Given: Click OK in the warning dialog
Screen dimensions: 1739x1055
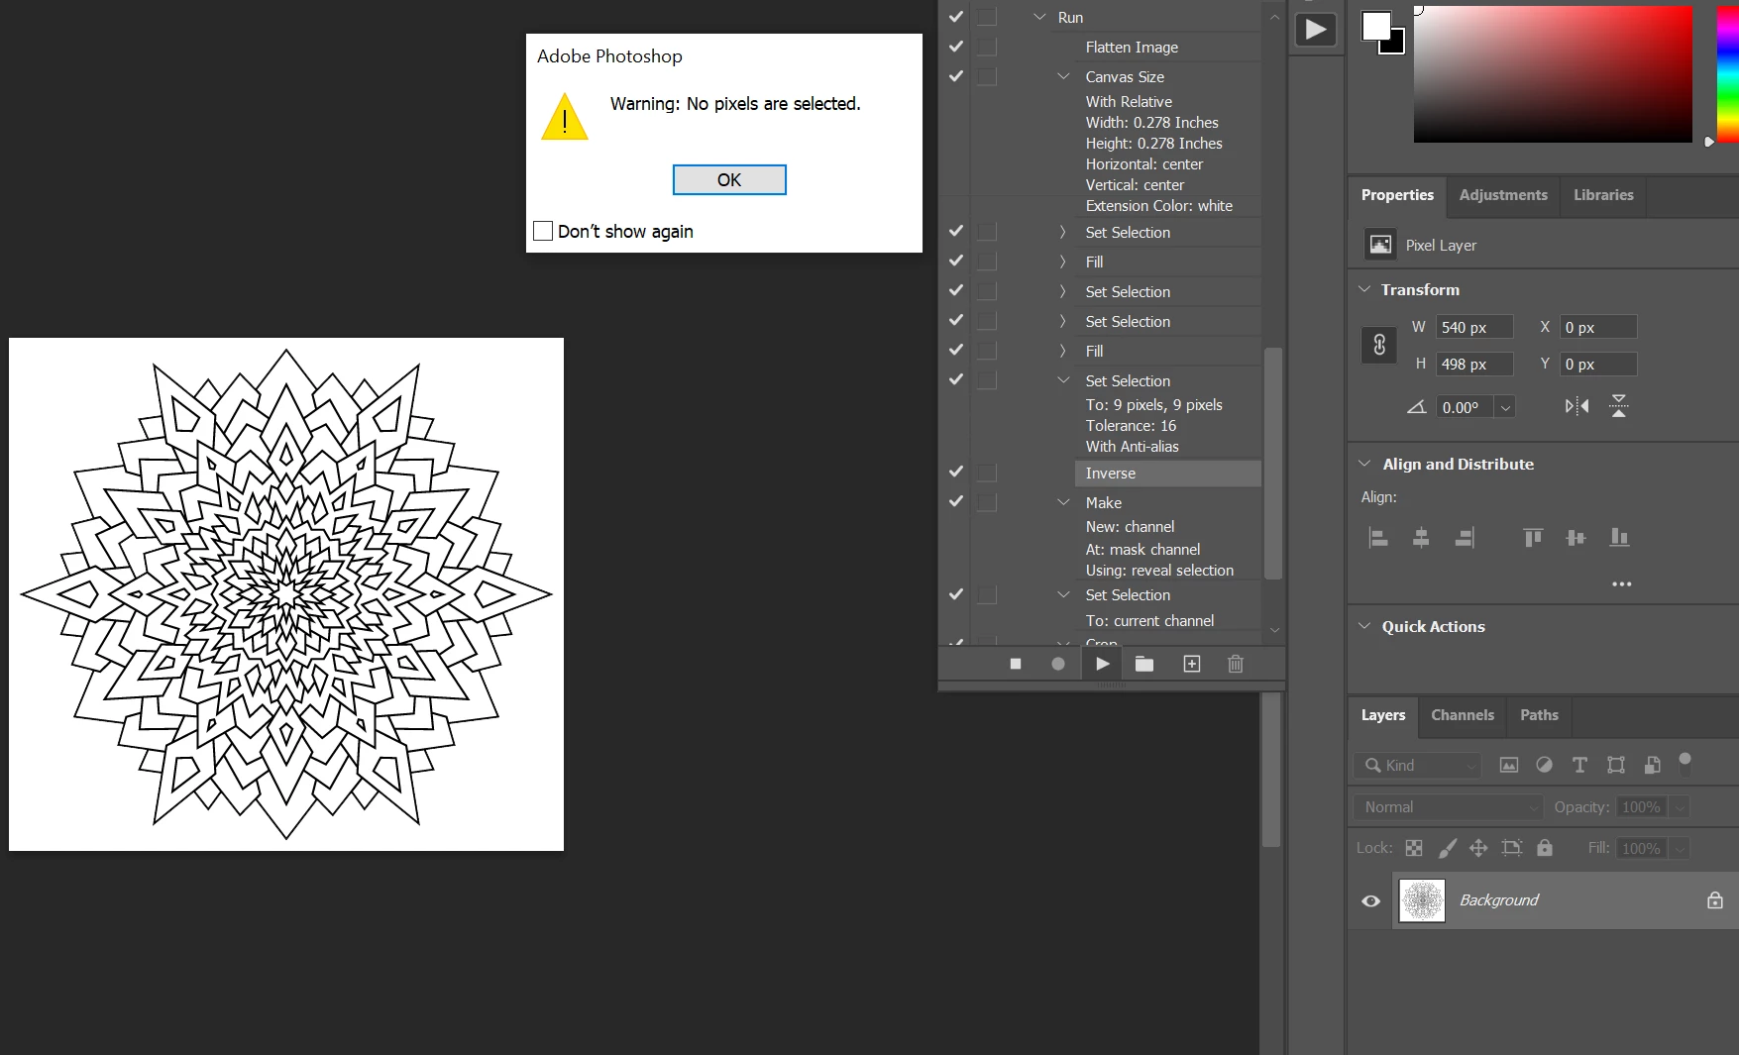Looking at the screenshot, I should pyautogui.click(x=729, y=179).
